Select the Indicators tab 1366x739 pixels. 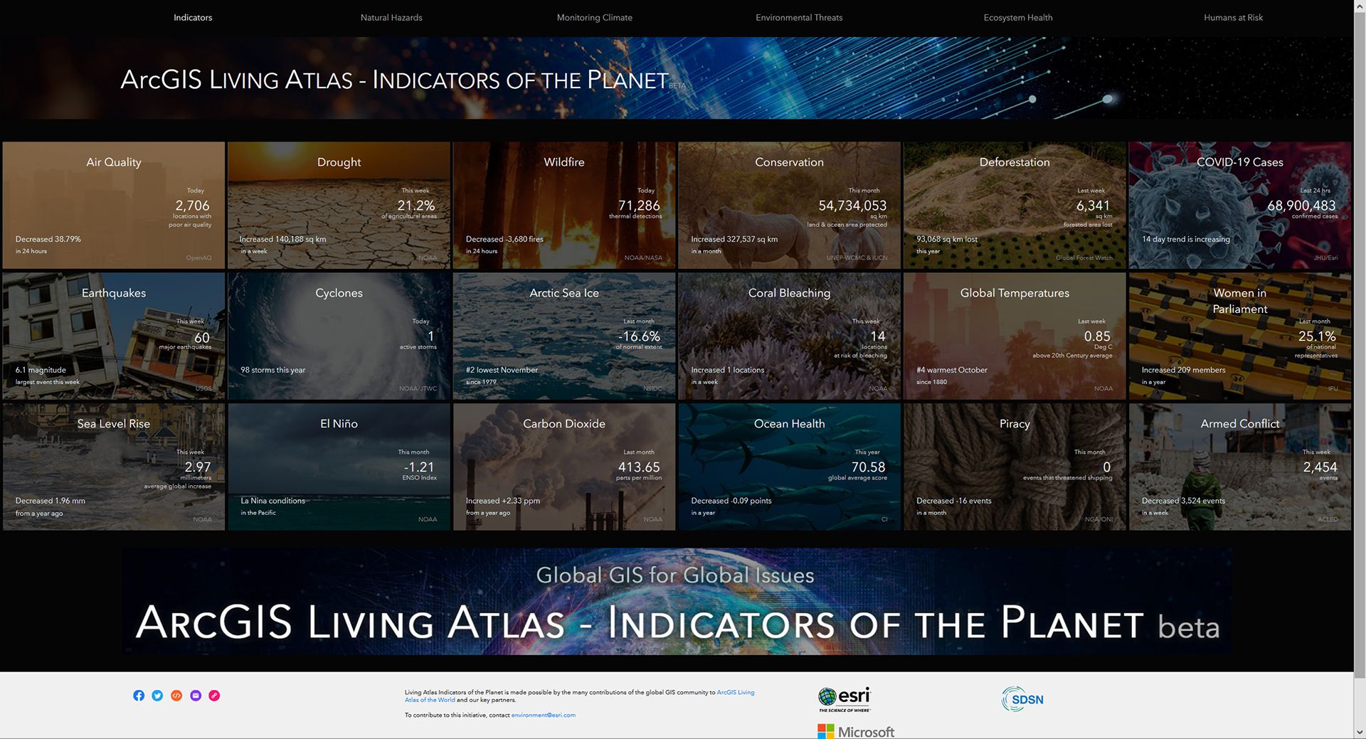click(x=193, y=17)
